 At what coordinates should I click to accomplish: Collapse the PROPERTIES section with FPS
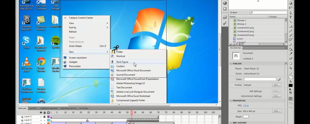click(231, 100)
